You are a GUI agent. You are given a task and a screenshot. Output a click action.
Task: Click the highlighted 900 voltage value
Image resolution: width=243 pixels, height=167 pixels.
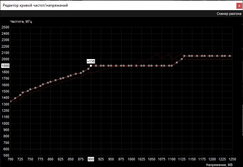[91, 159]
